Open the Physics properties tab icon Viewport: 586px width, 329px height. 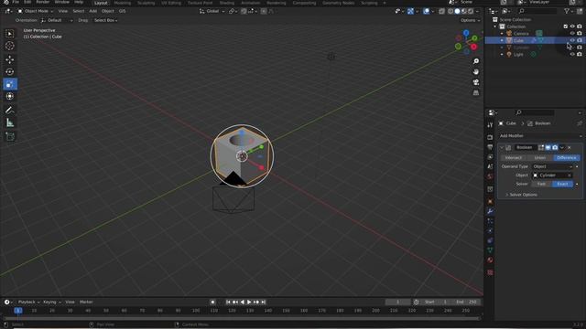(x=490, y=231)
